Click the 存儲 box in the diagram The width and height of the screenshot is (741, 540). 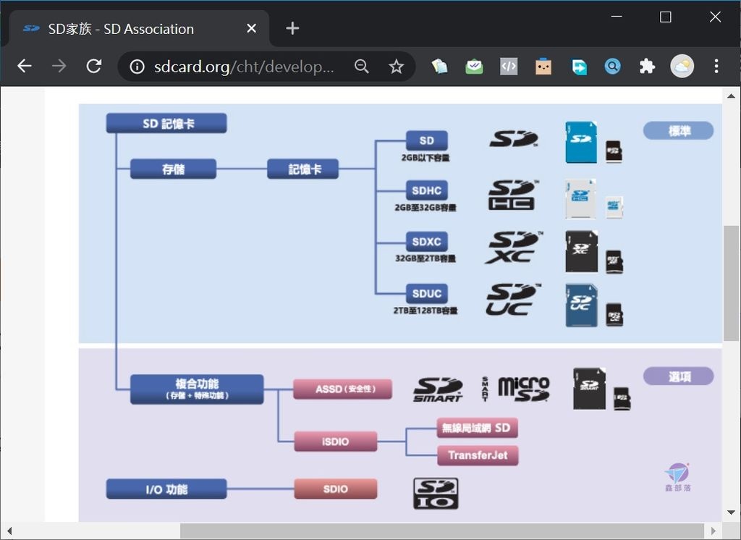(x=173, y=169)
